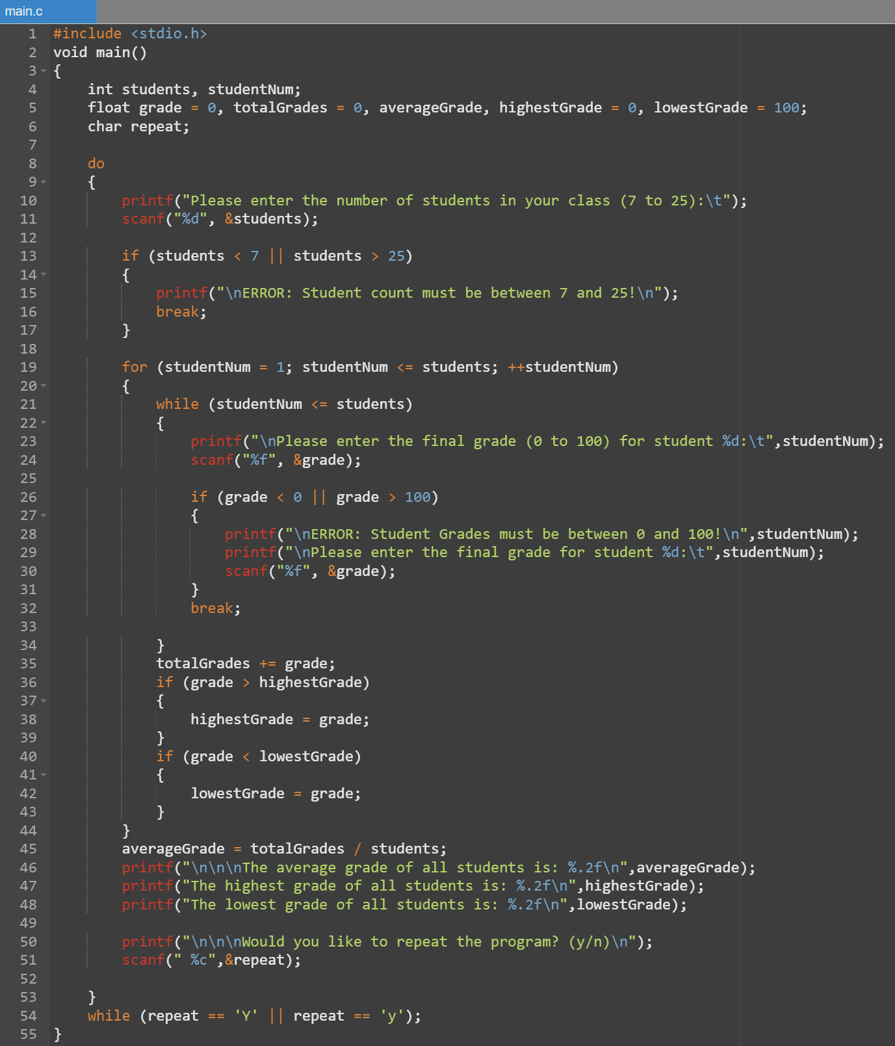Click 'if (grade > highestGrade)' condition
Image resolution: width=895 pixels, height=1046 pixels.
[x=263, y=683]
